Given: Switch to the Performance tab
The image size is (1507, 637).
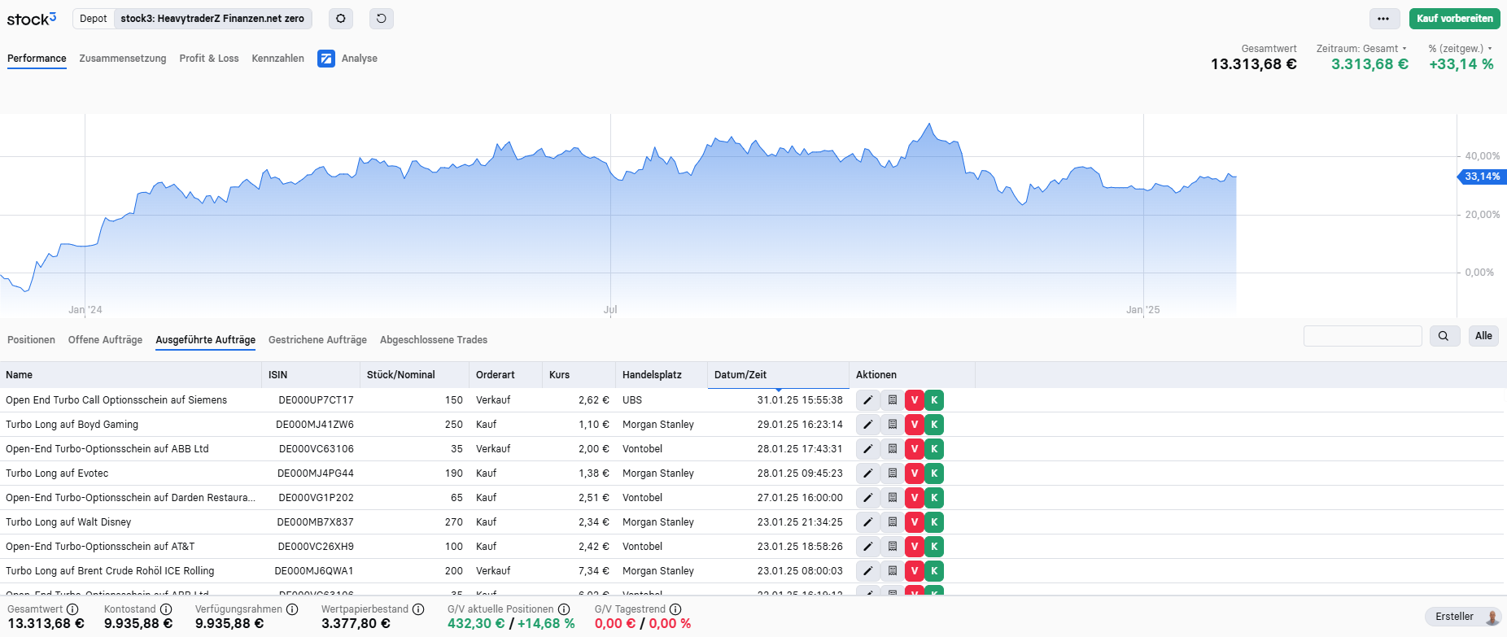Looking at the screenshot, I should 37,59.
